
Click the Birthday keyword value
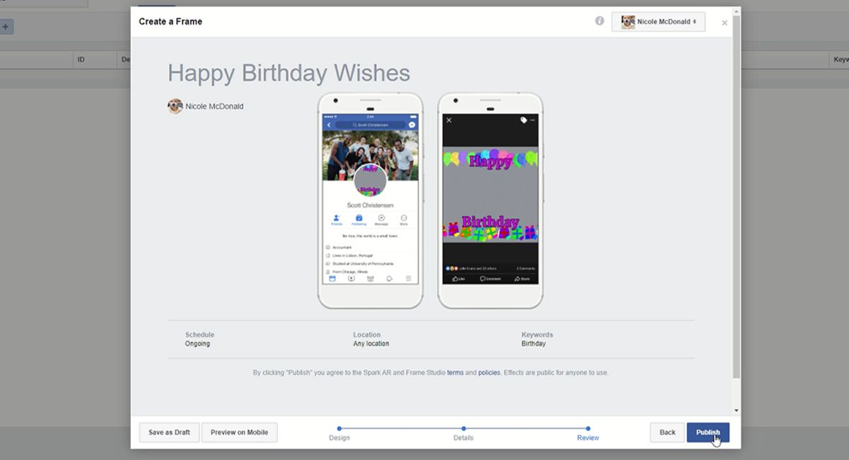pyautogui.click(x=533, y=344)
